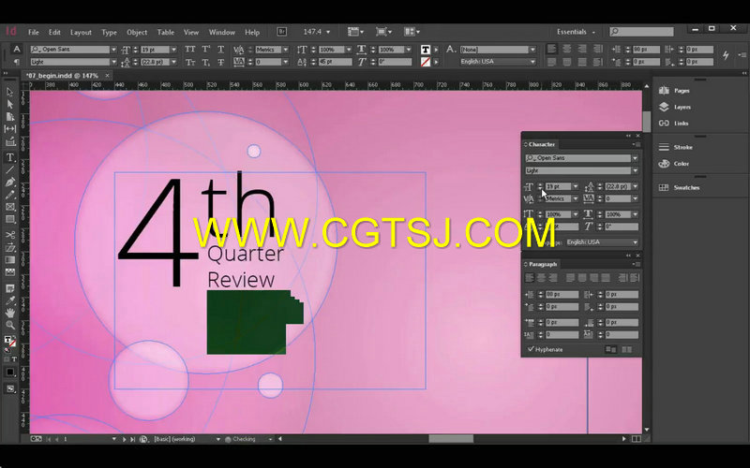Viewport: 750px width, 468px height.
Task: Open the Type menu
Action: pyautogui.click(x=109, y=32)
